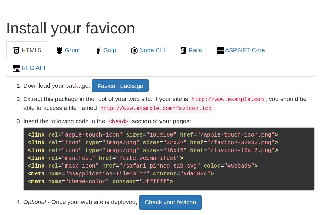
Task: Open the Gulp tab
Action: (x=106, y=50)
